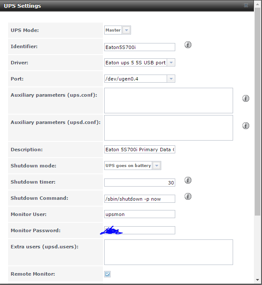Click info icon beside Shutdown Command
262x285 pixels.
(188, 196)
